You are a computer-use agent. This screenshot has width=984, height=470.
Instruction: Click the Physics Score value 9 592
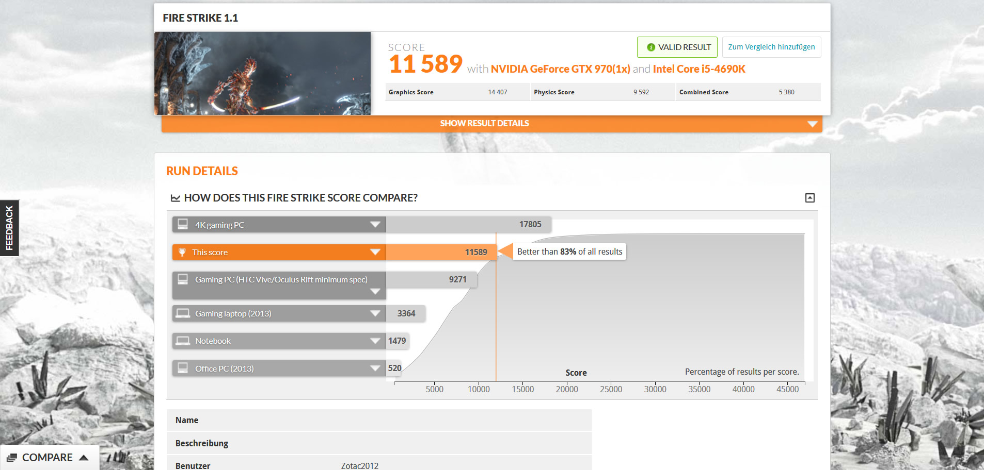tap(641, 92)
